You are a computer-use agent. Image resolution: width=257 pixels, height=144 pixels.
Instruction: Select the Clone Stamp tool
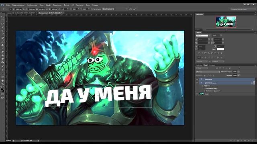2,45
